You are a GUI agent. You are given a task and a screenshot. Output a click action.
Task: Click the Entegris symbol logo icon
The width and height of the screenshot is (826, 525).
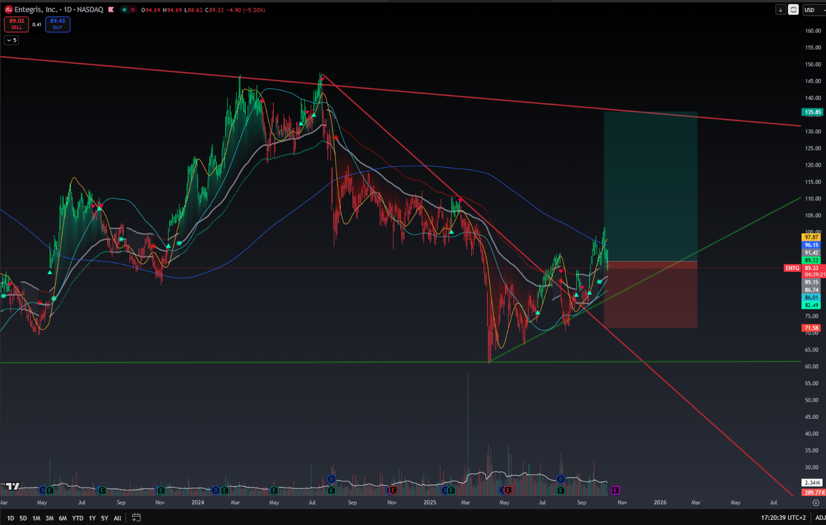(x=9, y=10)
